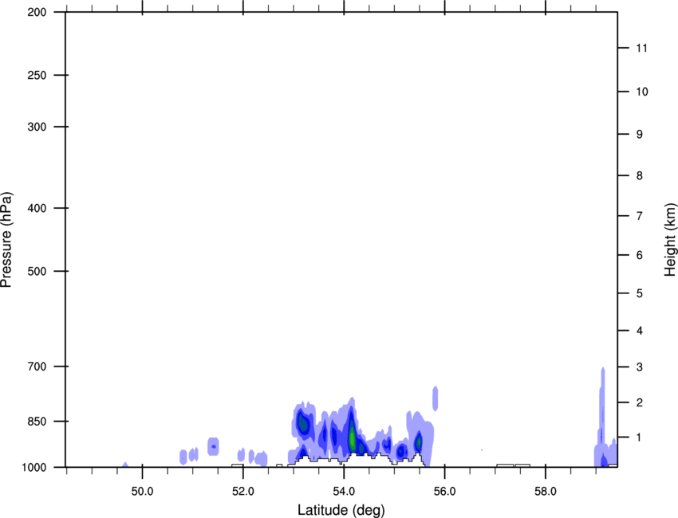Click the 1 km height label

tap(639, 438)
